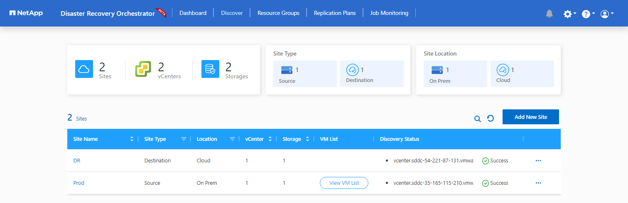This screenshot has height=203, width=628.
Task: Click the search sites magnifier icon
Action: tap(478, 119)
